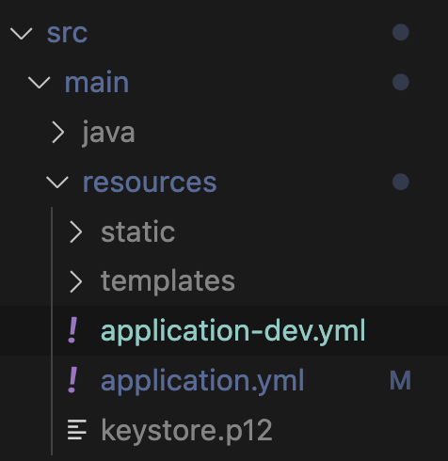Image resolution: width=448 pixels, height=461 pixels.
Task: Expand the java folder chevron
Action: click(58, 133)
